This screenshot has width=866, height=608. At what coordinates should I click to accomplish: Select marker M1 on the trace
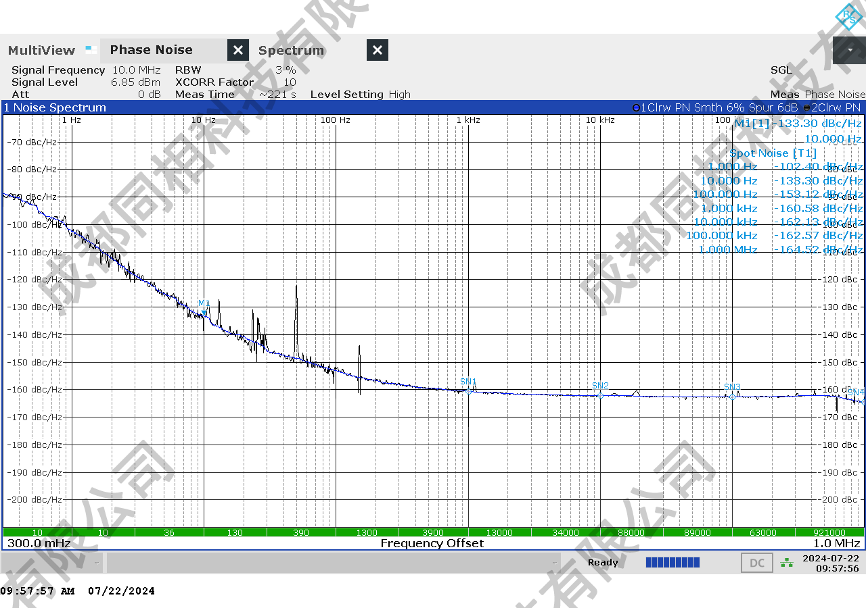coord(204,311)
